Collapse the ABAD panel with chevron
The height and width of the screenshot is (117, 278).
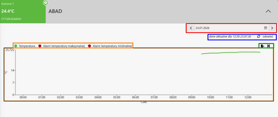[268, 11]
